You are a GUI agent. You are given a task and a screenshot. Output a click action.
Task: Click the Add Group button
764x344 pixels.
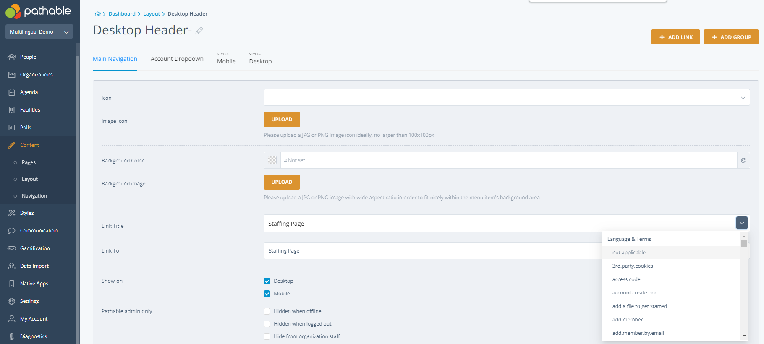click(x=731, y=37)
